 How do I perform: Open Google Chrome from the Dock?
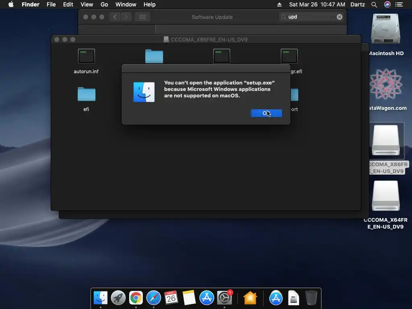(x=136, y=298)
